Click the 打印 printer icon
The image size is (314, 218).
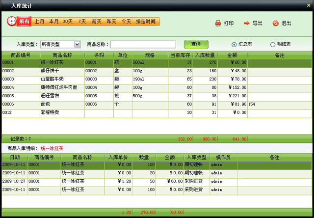pyautogui.click(x=218, y=23)
